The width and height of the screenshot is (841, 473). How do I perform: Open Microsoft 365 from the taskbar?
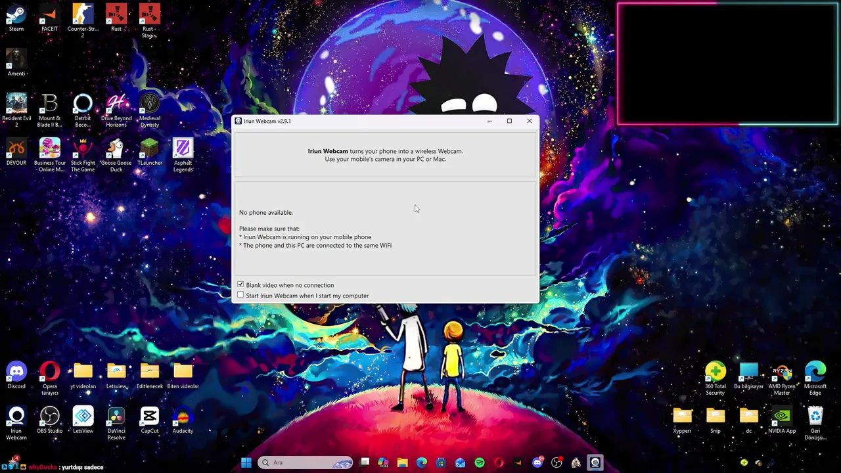click(383, 462)
